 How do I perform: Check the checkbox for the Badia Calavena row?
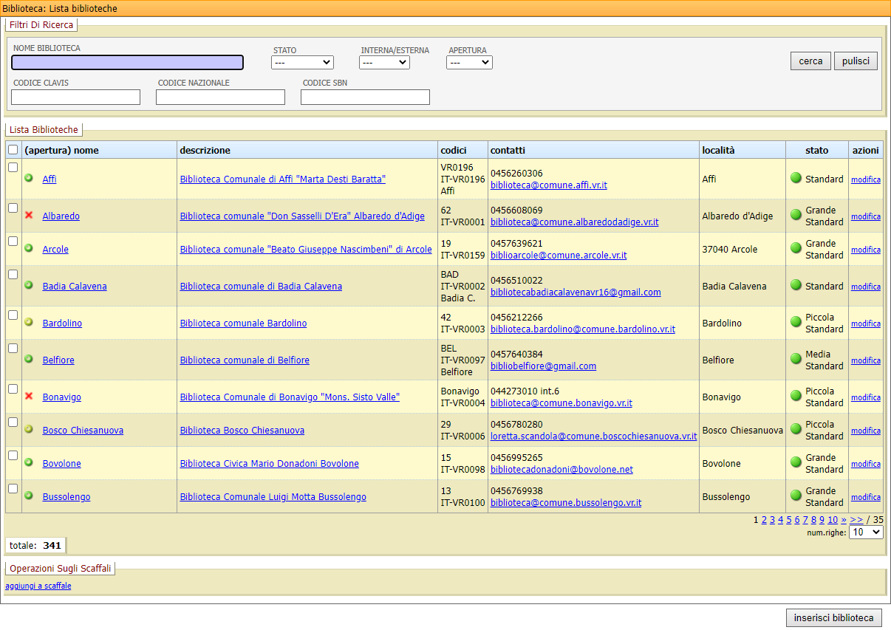pos(13,275)
